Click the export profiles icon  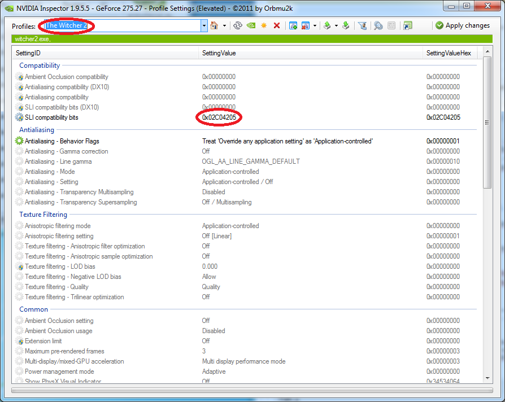(x=327, y=26)
